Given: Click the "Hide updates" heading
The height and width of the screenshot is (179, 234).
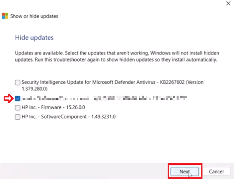Looking at the screenshot, I should click(x=34, y=37).
